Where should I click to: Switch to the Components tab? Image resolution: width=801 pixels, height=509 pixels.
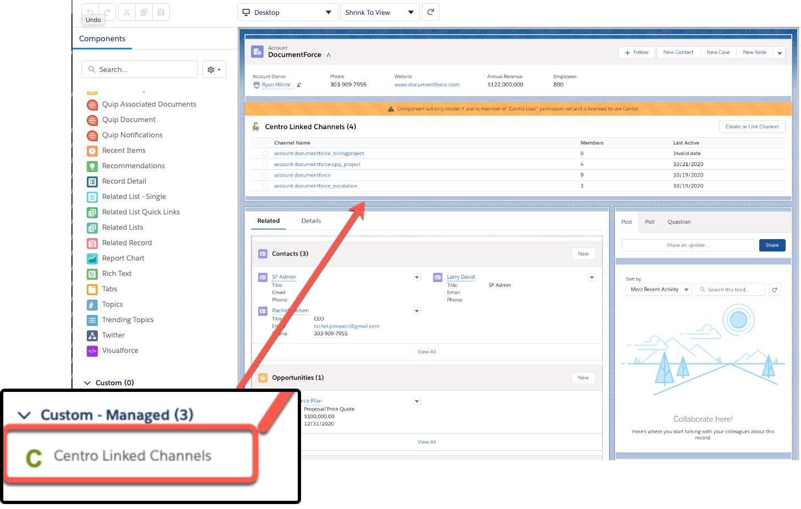click(102, 39)
